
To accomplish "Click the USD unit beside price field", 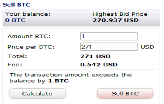I will tap(147, 47).
